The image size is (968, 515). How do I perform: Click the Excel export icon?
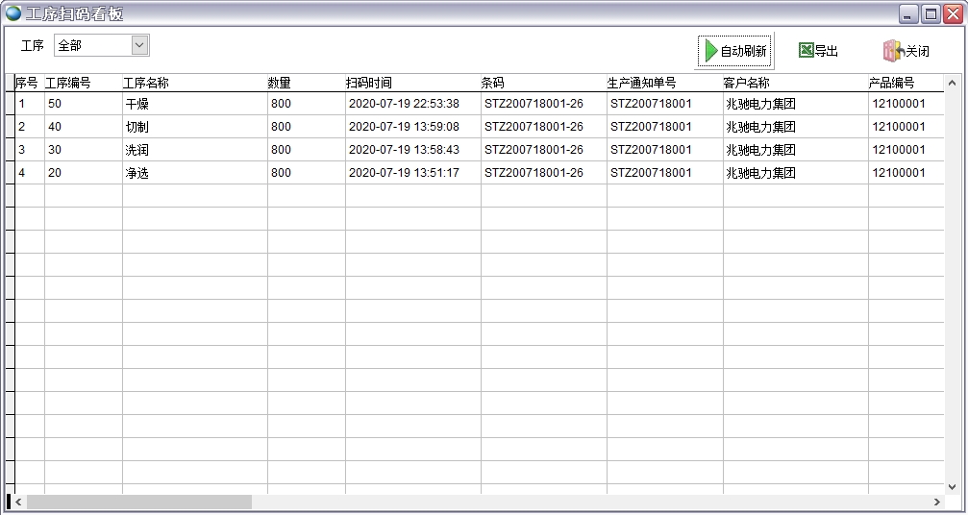(806, 51)
